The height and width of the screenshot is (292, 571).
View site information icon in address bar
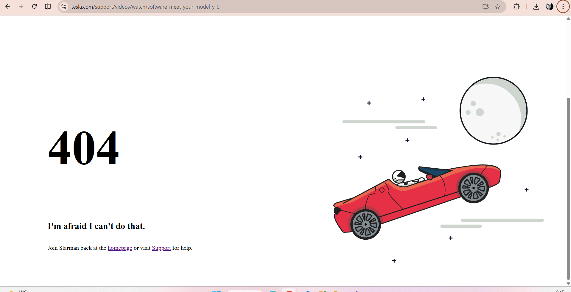63,7
